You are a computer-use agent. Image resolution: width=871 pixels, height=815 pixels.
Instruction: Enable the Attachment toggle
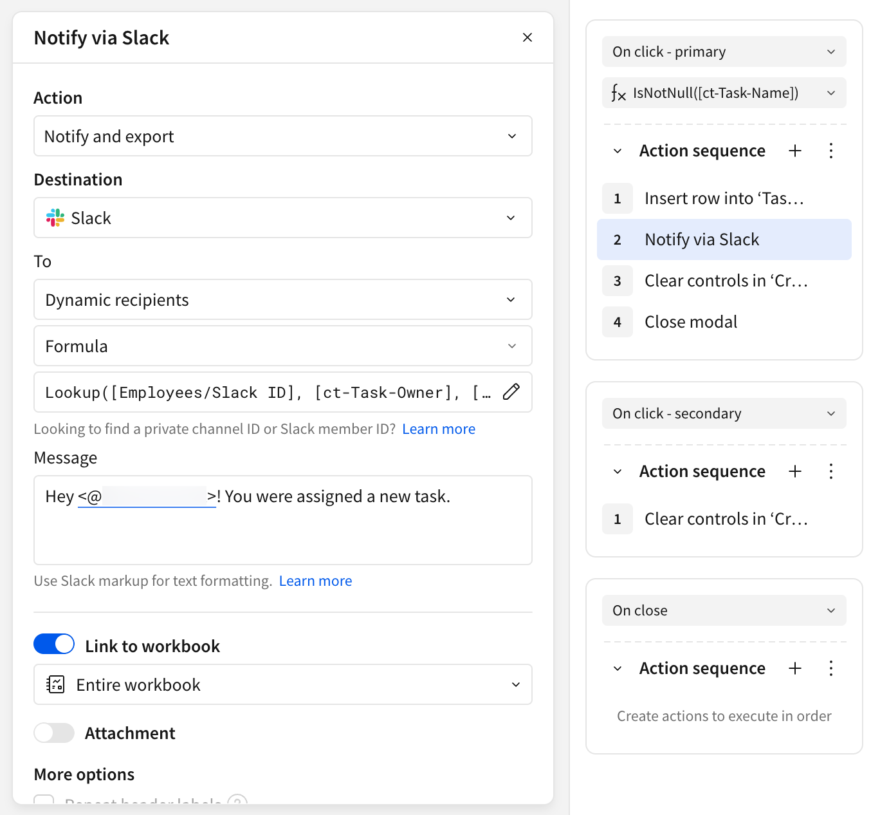tap(54, 733)
